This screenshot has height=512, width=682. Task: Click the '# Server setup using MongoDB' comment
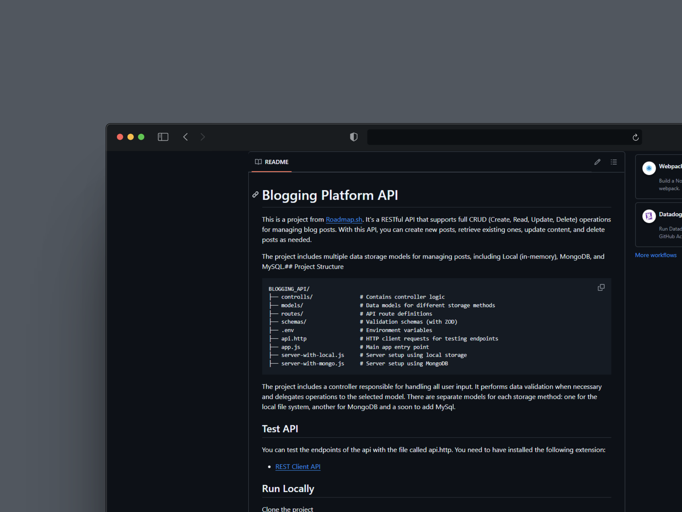(404, 364)
